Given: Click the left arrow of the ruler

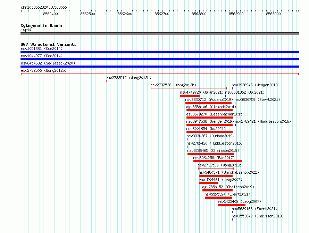Looking at the screenshot, I should pyautogui.click(x=22, y=11).
